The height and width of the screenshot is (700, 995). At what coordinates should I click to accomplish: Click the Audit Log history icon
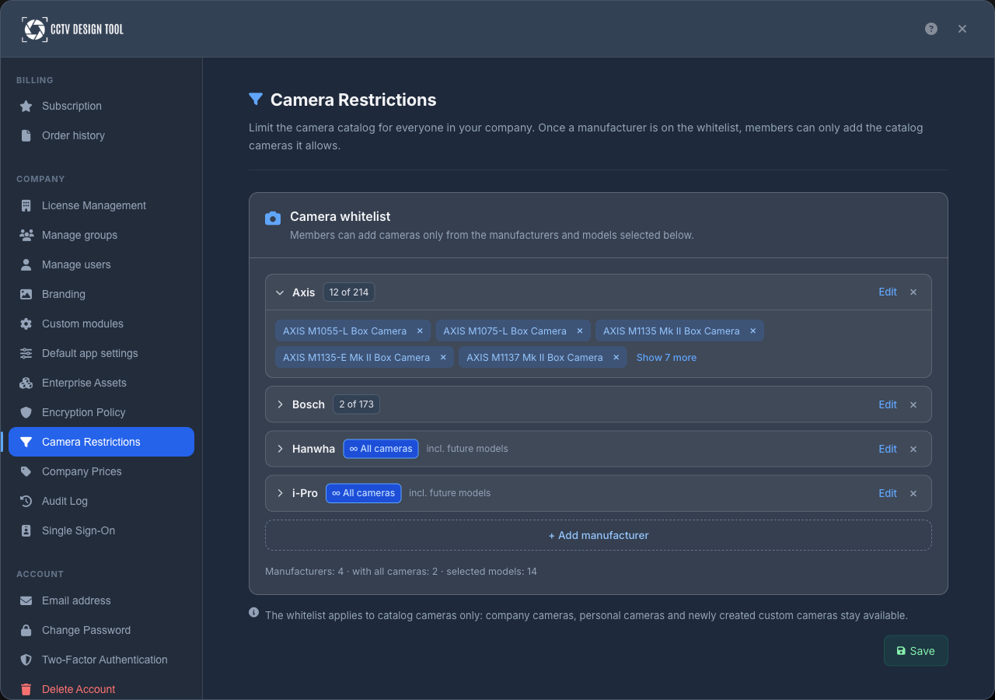pos(26,501)
